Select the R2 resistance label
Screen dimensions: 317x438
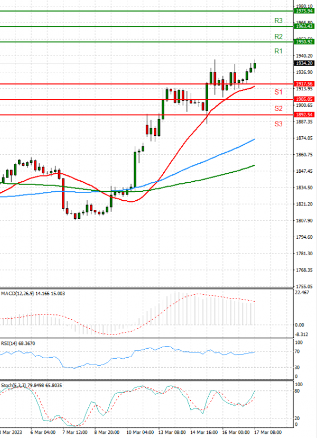(278, 36)
